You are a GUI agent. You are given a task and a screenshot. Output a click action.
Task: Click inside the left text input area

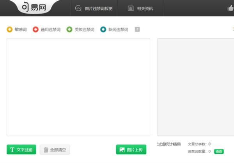coord(78,87)
